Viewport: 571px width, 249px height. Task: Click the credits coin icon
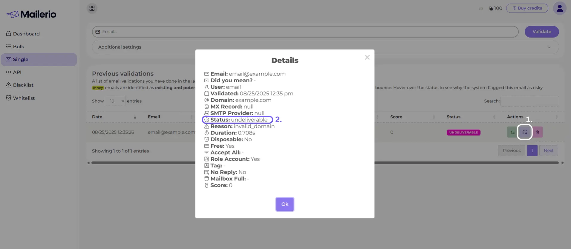pos(491,8)
